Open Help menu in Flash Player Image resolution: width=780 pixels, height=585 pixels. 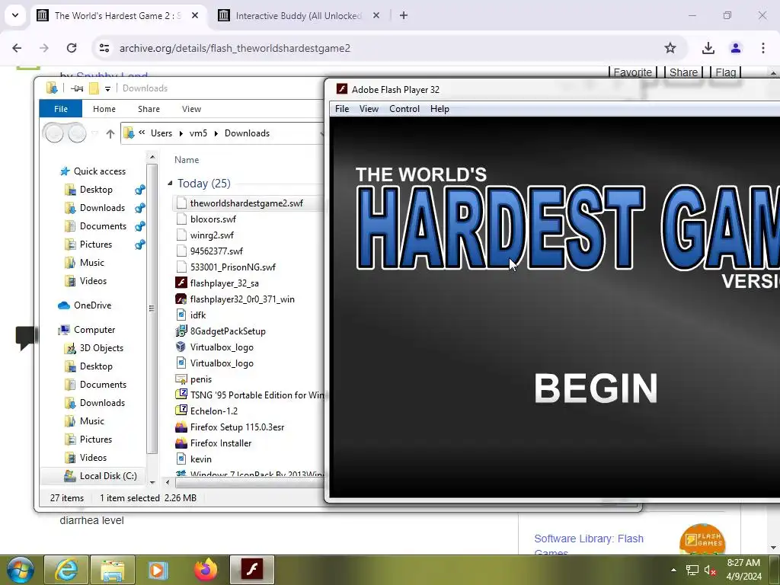440,109
